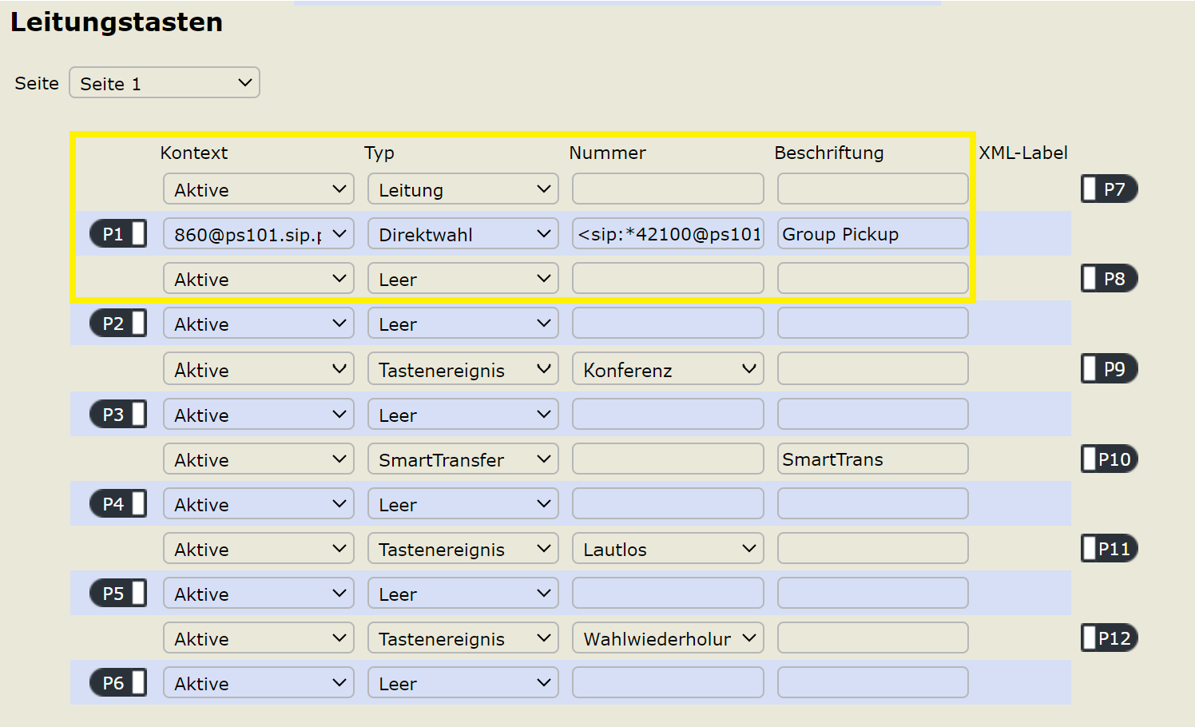Click the Nummer field in the P8 row

(x=668, y=278)
